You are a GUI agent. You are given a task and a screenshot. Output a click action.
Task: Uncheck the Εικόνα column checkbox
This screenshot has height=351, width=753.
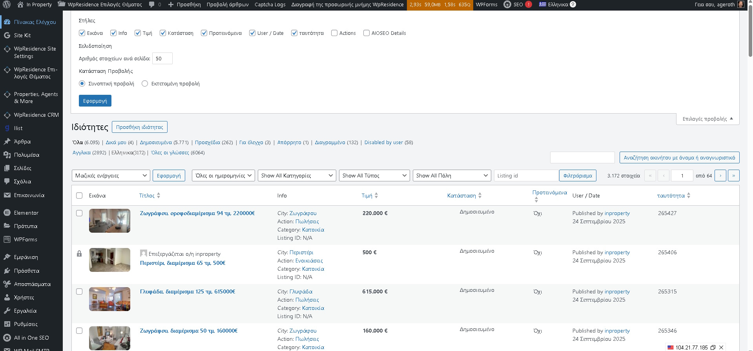point(82,33)
